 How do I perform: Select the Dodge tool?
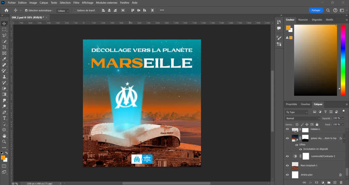pyautogui.click(x=4, y=106)
